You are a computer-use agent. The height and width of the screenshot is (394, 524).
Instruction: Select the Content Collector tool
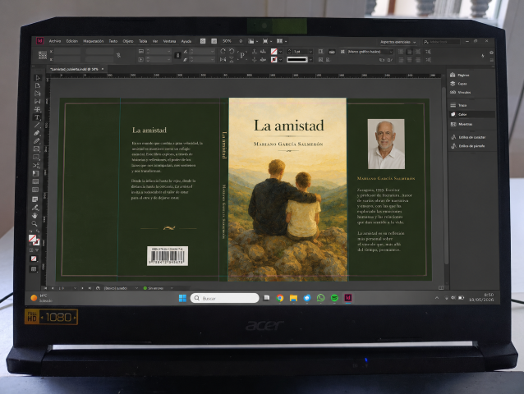pos(38,109)
